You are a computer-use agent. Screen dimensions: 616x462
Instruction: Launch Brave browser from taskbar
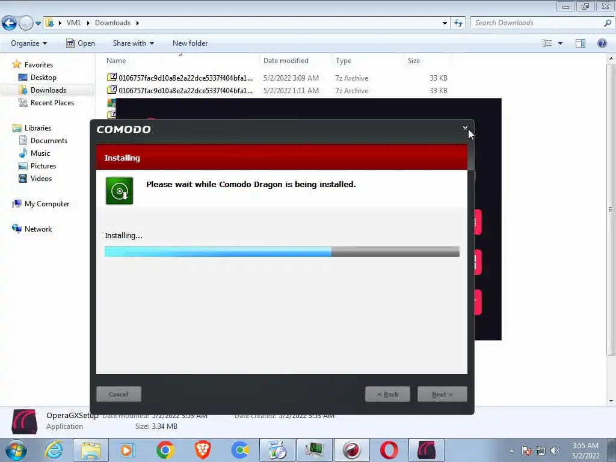(x=203, y=450)
